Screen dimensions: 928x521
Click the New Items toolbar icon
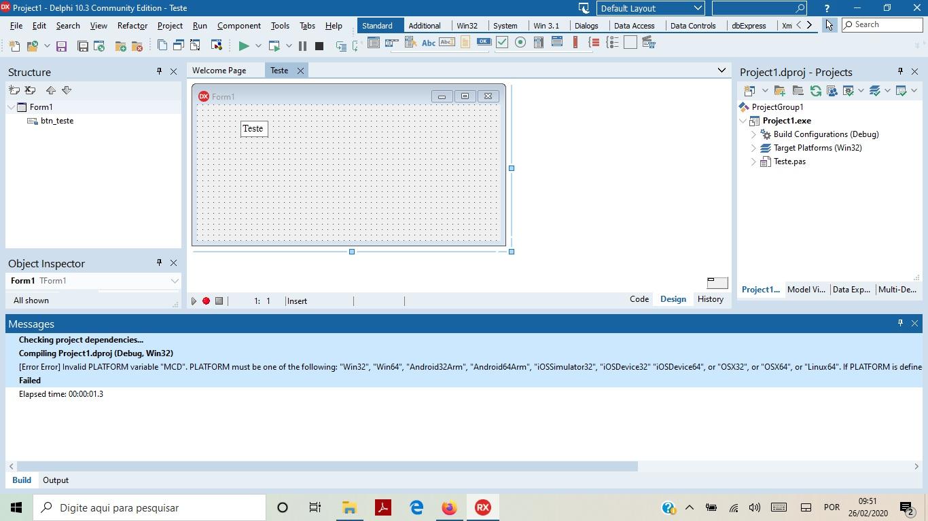click(14, 46)
